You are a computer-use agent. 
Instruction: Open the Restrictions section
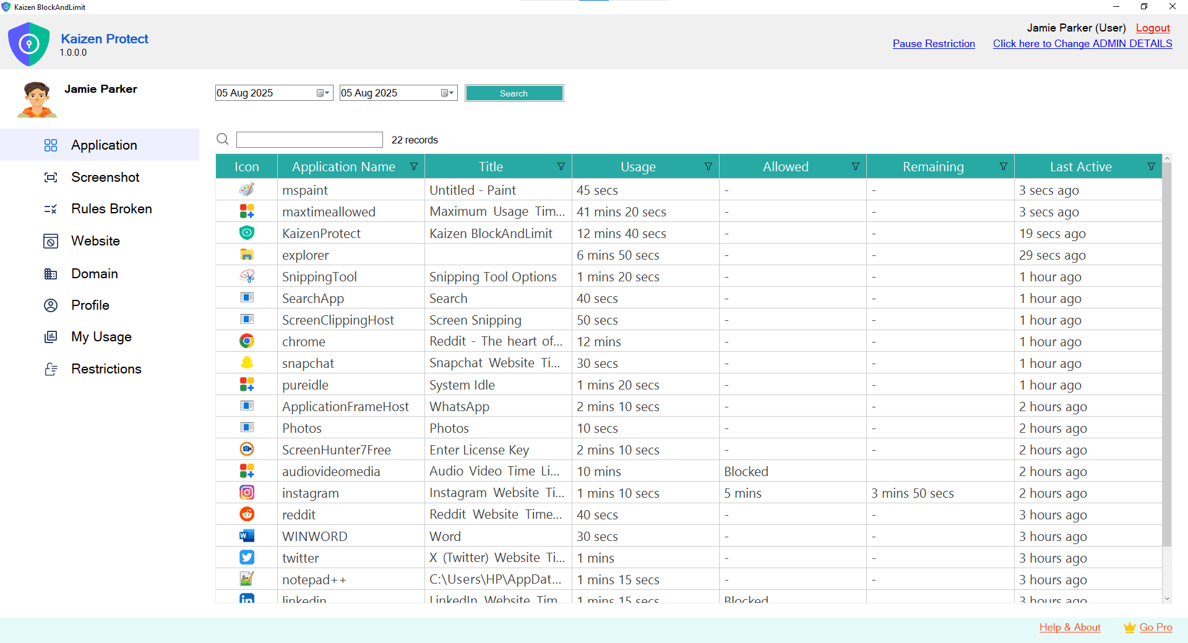click(51, 369)
